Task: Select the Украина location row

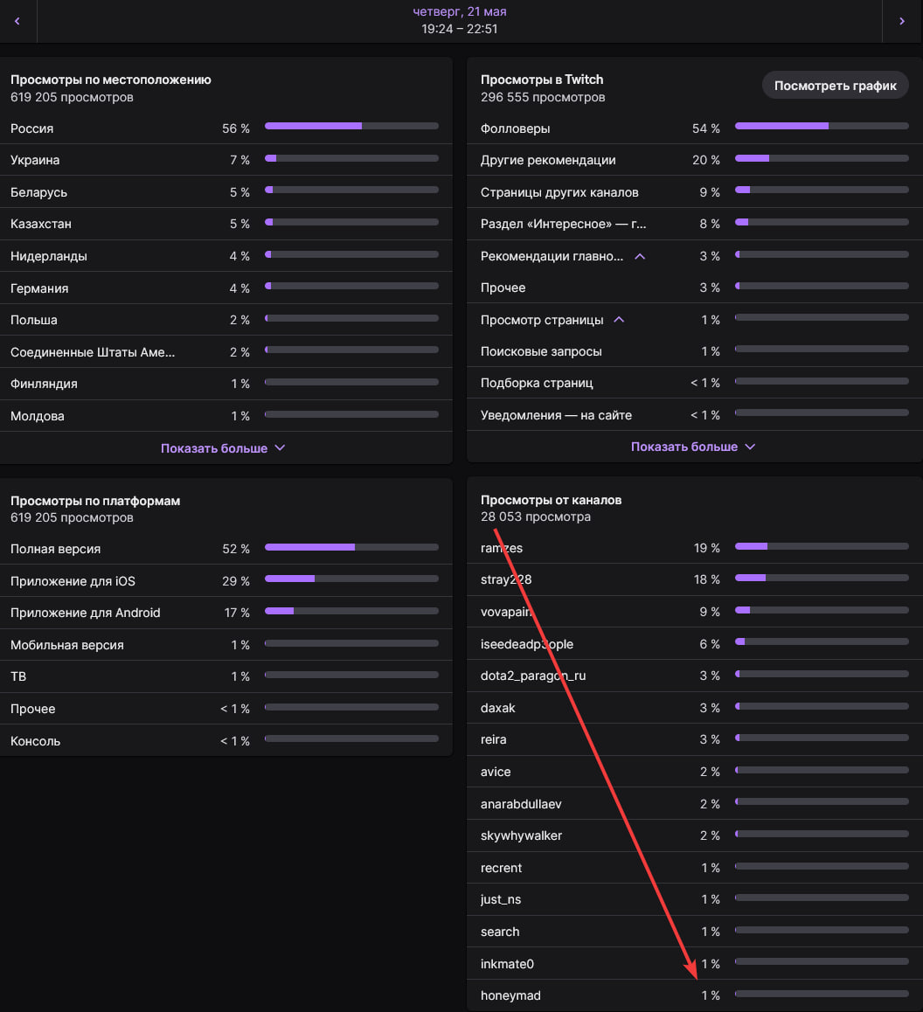Action: pos(226,160)
